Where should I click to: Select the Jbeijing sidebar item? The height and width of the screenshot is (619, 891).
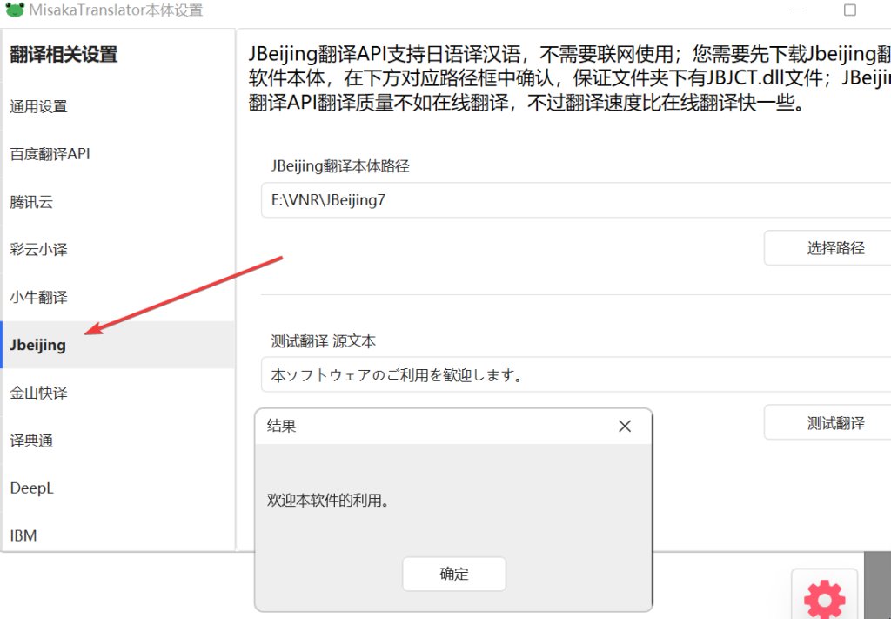coord(38,345)
